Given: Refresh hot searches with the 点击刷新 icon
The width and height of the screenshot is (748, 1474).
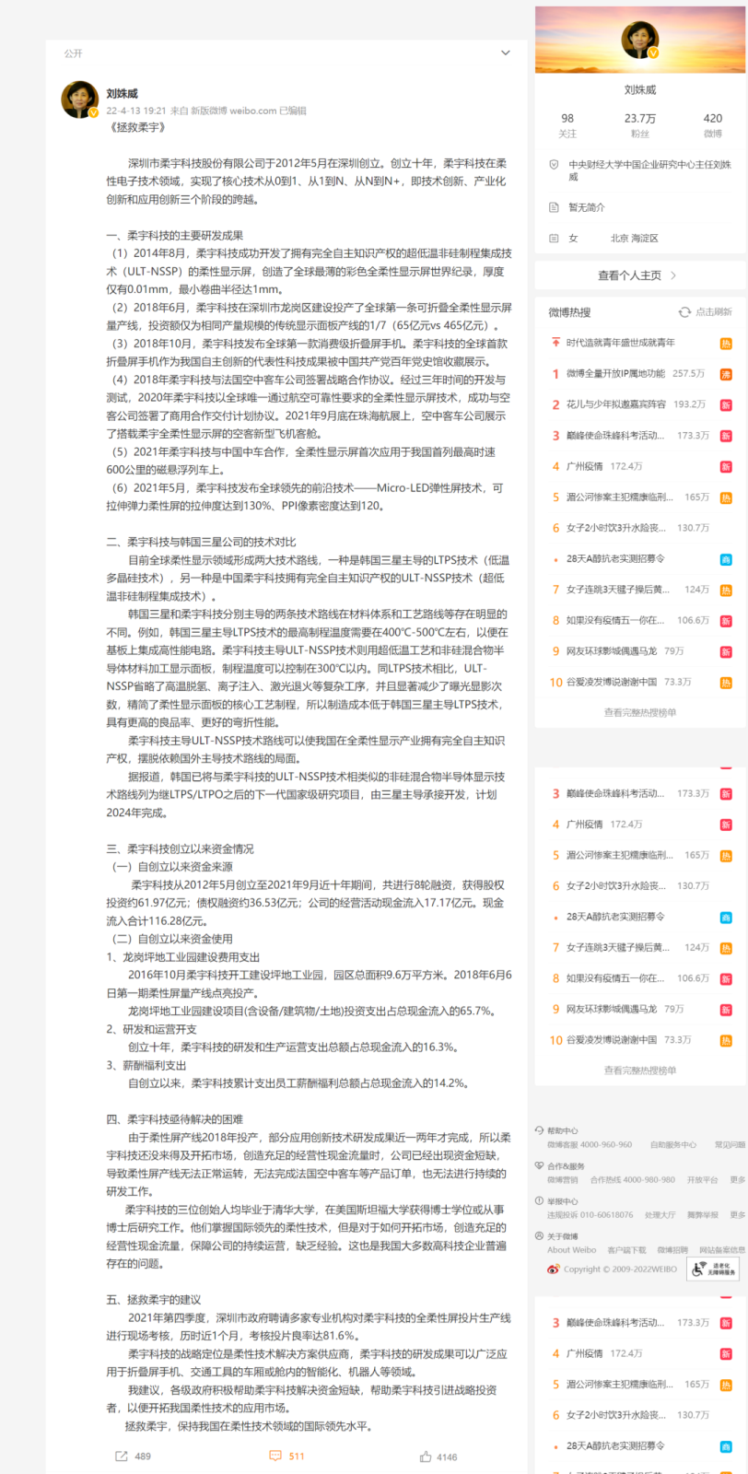Looking at the screenshot, I should point(684,312).
